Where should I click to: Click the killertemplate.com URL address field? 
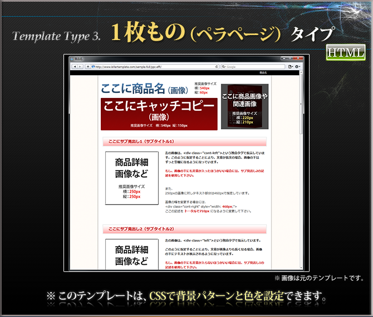coord(150,67)
